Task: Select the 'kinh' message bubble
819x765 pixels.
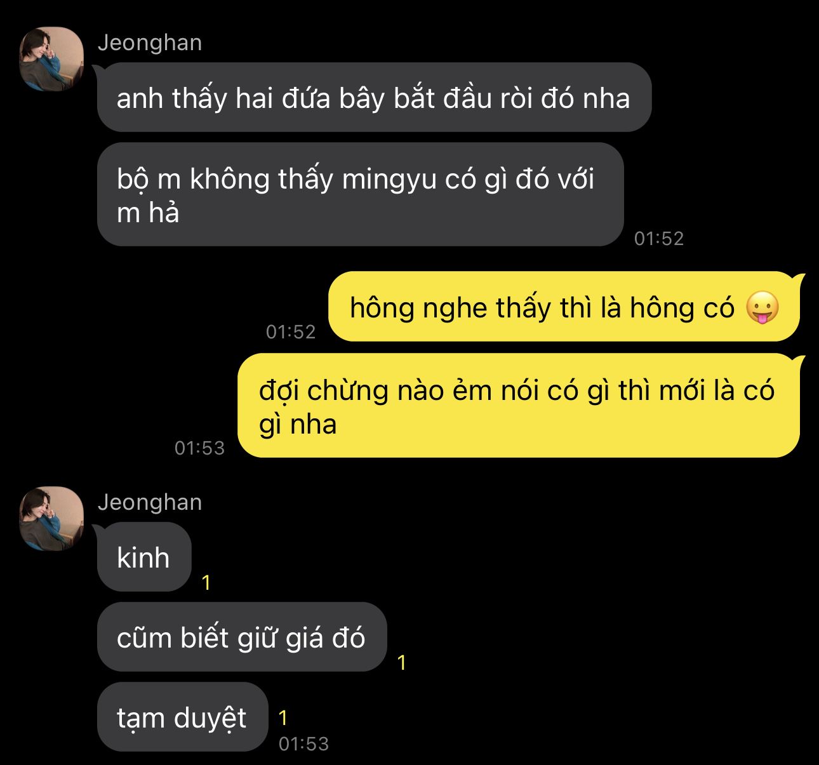Action: pos(144,557)
